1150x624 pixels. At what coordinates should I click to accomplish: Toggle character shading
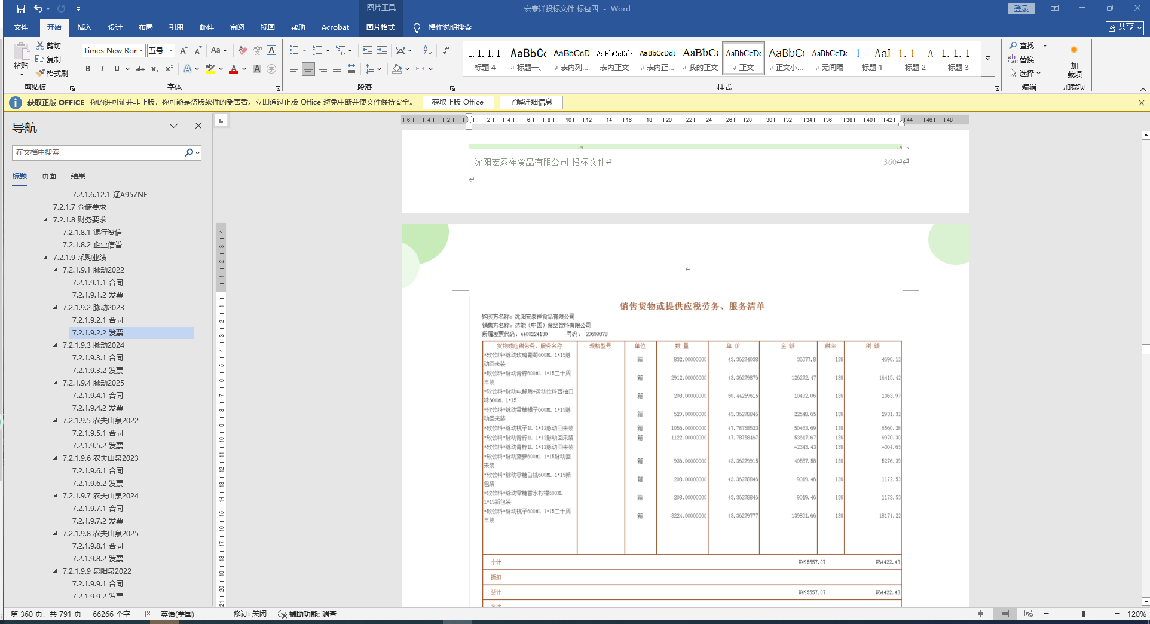[257, 69]
